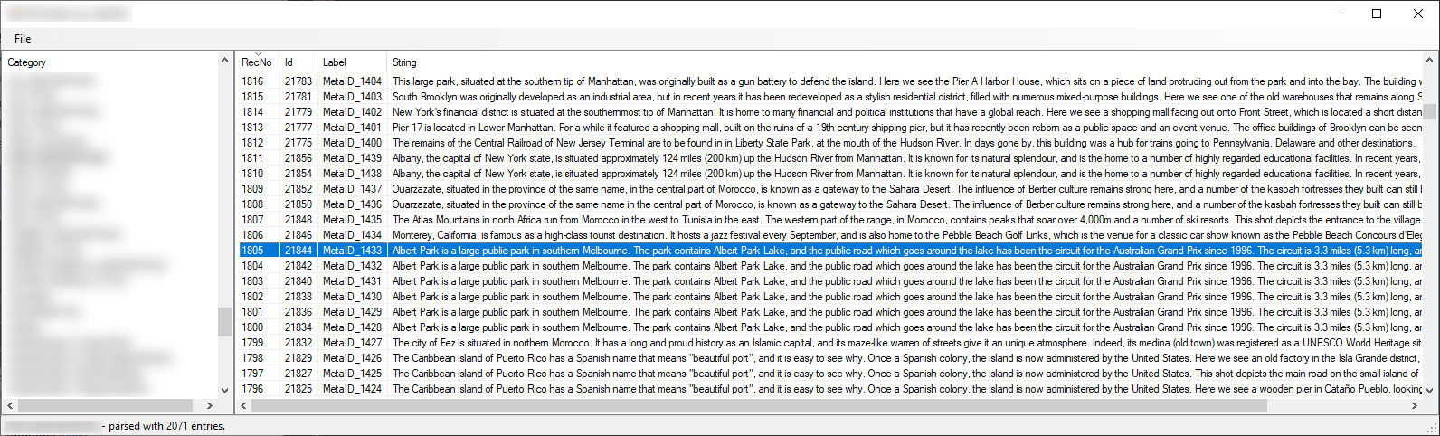Sort list by RecNo column header
Image resolution: width=1440 pixels, height=436 pixels.
[x=256, y=62]
